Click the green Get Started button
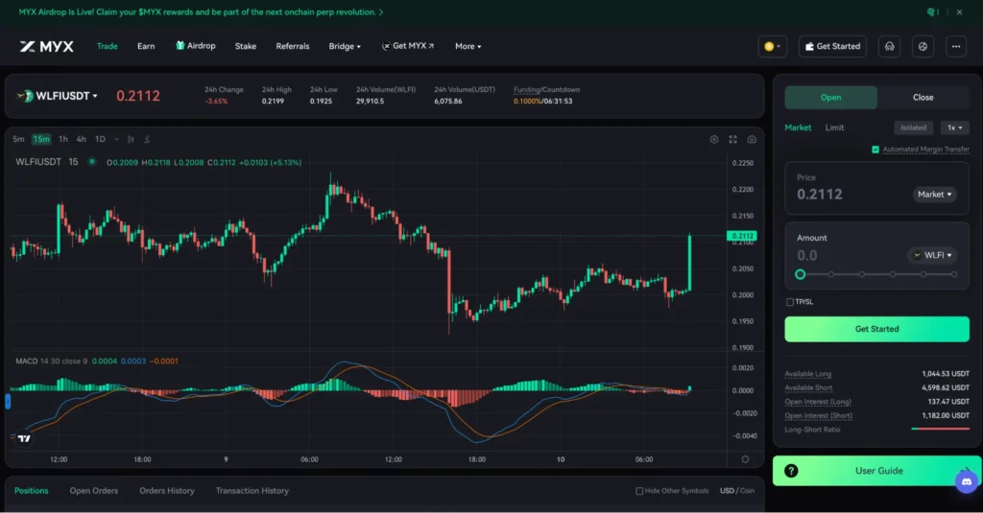The image size is (983, 513). click(x=876, y=329)
